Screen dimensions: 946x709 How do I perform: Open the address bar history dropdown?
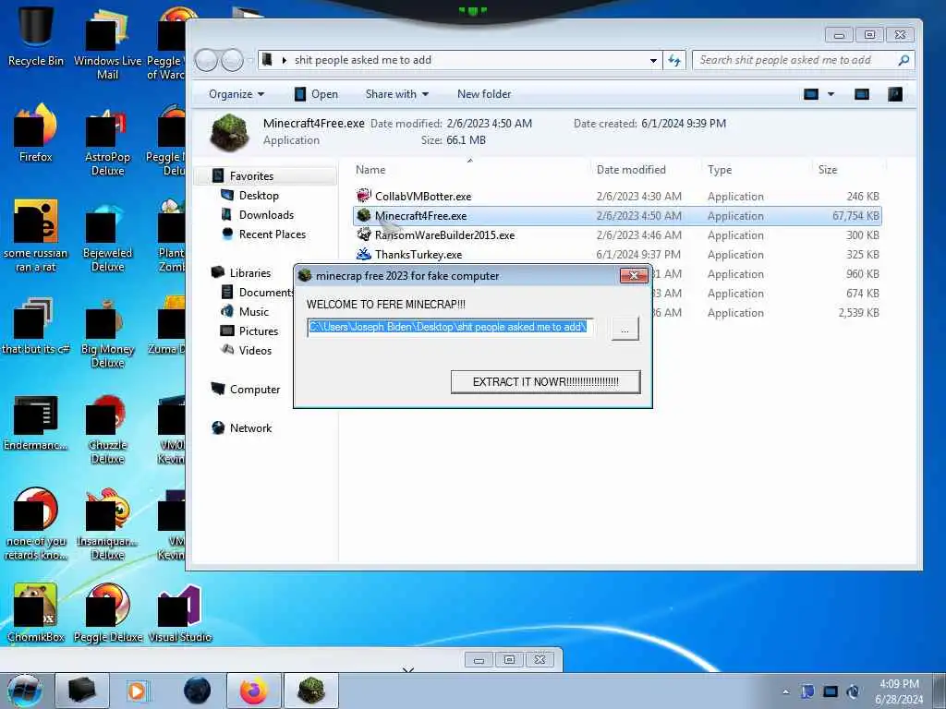pyautogui.click(x=653, y=60)
